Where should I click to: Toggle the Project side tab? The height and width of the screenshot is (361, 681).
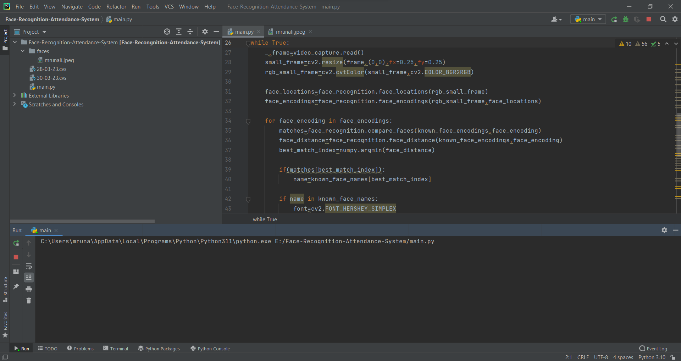pyautogui.click(x=5, y=40)
